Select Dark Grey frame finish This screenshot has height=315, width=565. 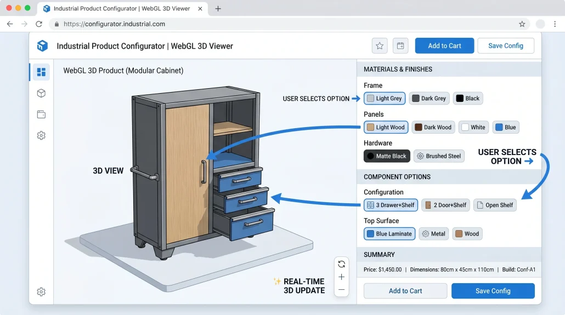pyautogui.click(x=429, y=98)
